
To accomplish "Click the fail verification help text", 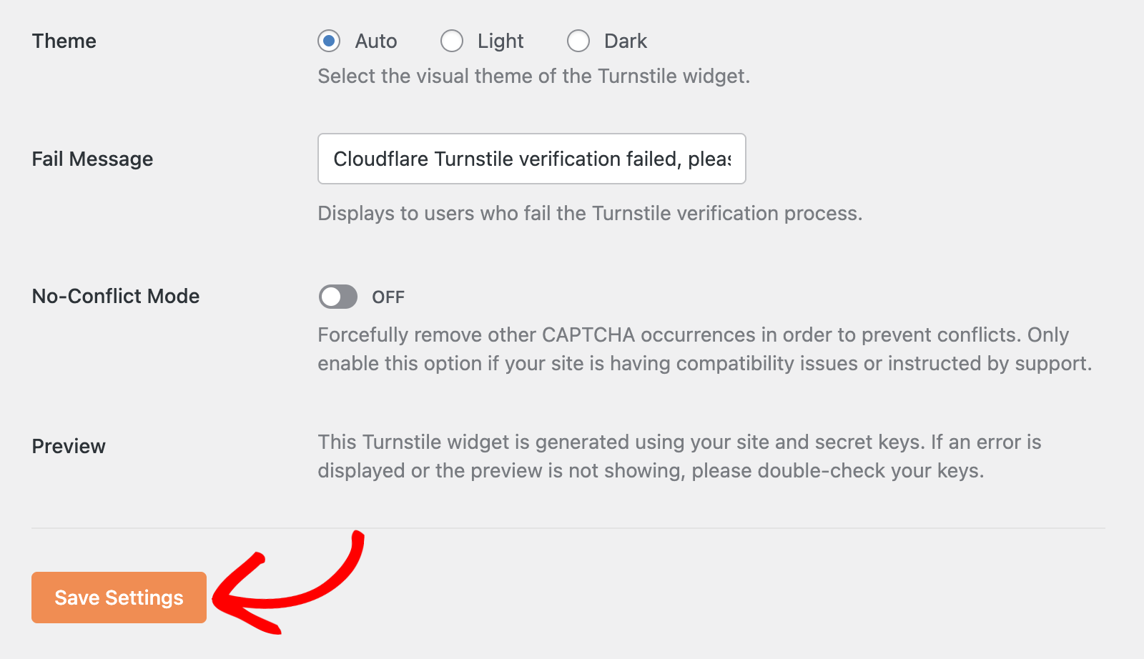I will 590,213.
